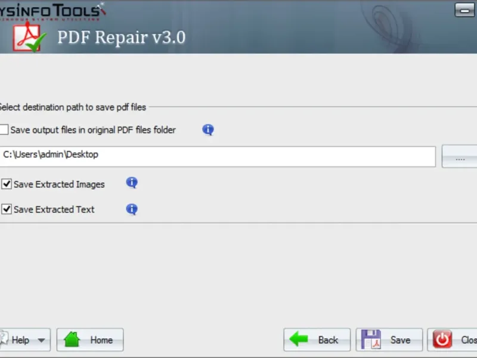The width and height of the screenshot is (477, 358).
Task: Uncheck Save Extracted Images checkbox
Action: coord(7,184)
